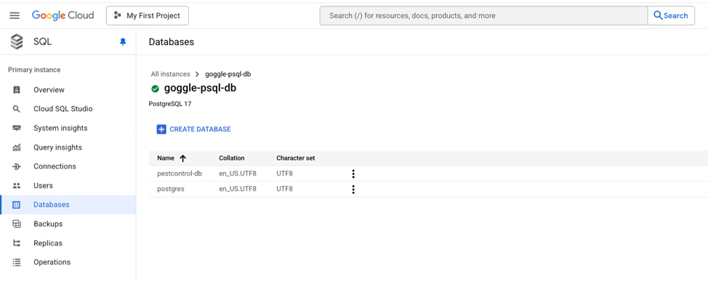Viewport: 708px width, 281px height.
Task: Click the blue Search button
Action: (670, 16)
